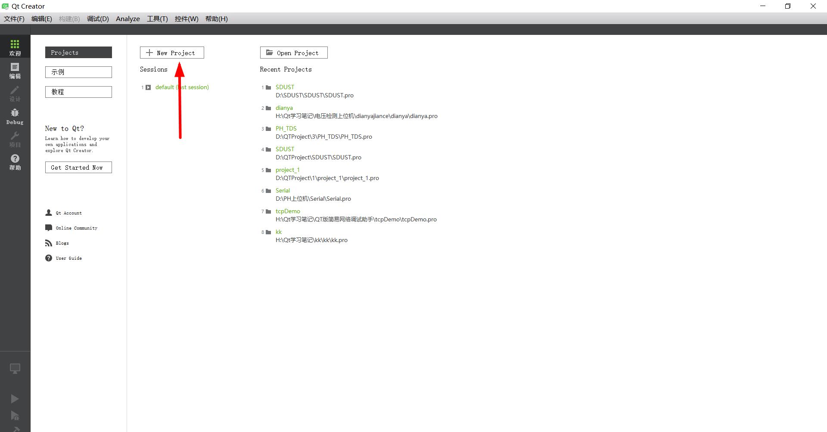This screenshot has width=827, height=432.
Task: Open the Blogs link
Action: [62, 243]
